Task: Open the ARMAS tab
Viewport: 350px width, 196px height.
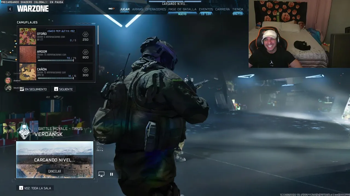Action: coord(138,9)
